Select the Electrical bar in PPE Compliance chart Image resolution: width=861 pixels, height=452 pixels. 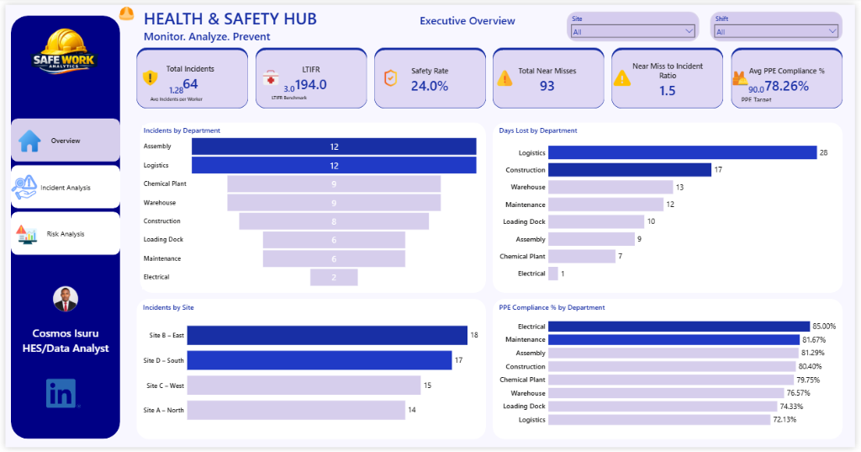coord(679,327)
